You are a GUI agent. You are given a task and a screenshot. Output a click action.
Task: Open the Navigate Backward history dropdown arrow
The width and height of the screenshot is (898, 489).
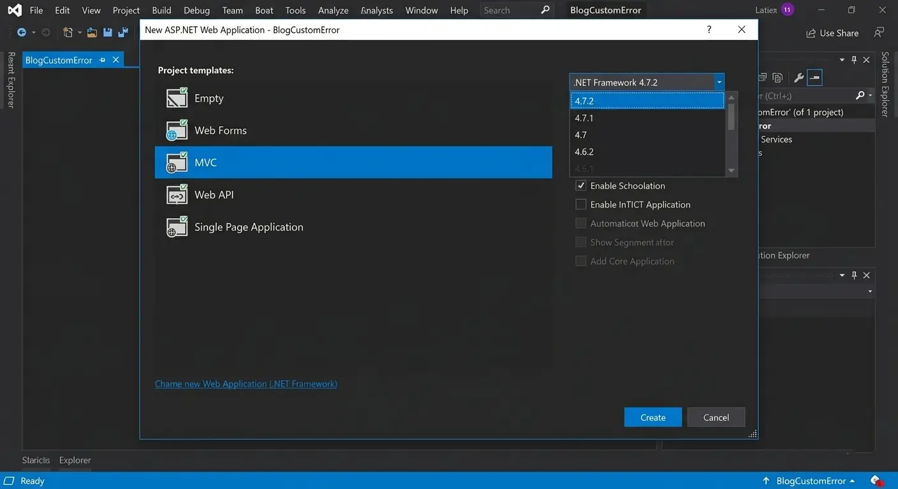click(33, 32)
